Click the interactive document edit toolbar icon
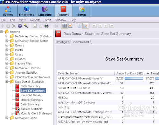 point(85,26)
